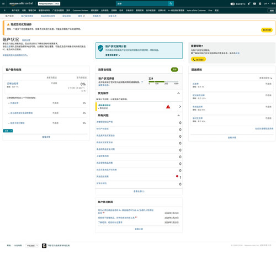Click the edit button at favorites bar end
Screen dimensions: 276x254
[x=272, y=11]
